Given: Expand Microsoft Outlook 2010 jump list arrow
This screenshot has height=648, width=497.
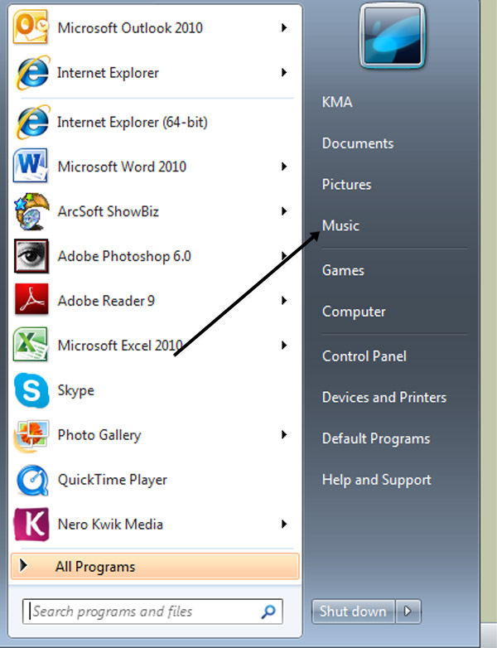Looking at the screenshot, I should [x=284, y=27].
